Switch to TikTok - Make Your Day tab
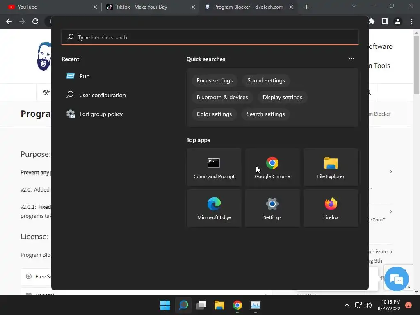The height and width of the screenshot is (315, 420). (x=151, y=7)
